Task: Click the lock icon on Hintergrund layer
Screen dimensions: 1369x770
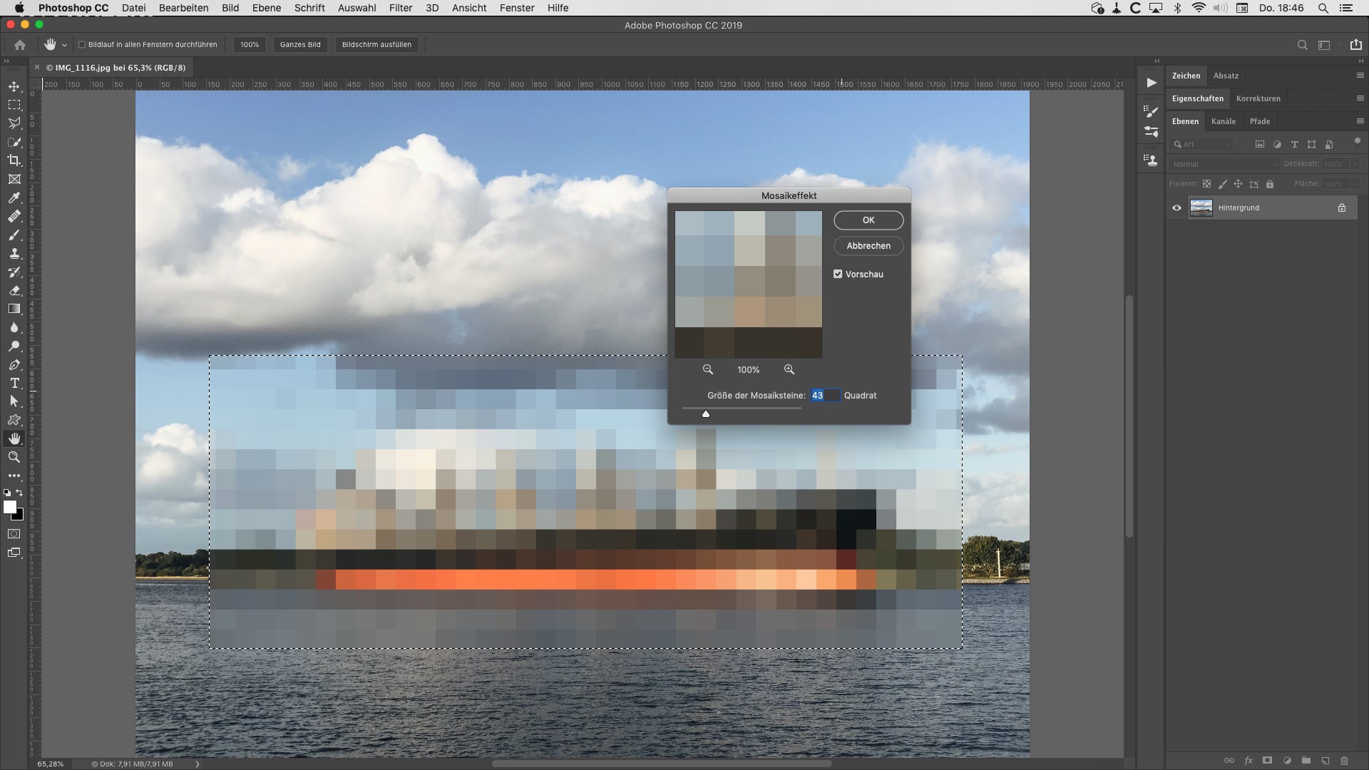Action: [x=1341, y=207]
